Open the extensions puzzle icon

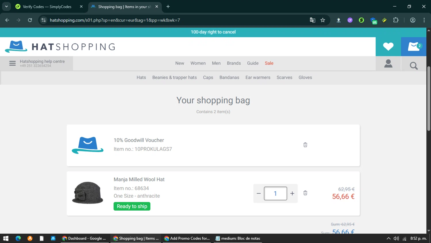[396, 20]
